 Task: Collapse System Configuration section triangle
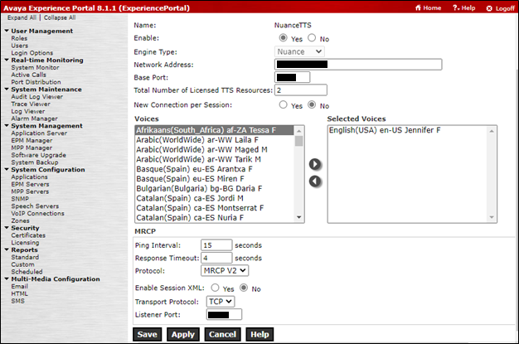pyautogui.click(x=7, y=170)
